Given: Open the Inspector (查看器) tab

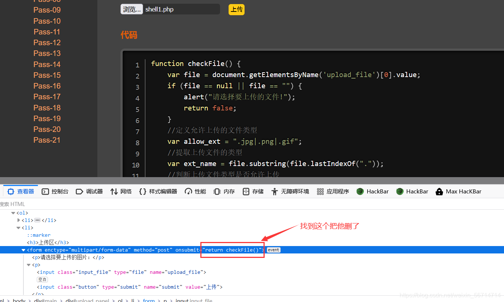Looking at the screenshot, I should pos(21,192).
